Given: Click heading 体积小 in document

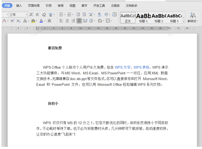Looking at the screenshot, I should pyautogui.click(x=53, y=103).
